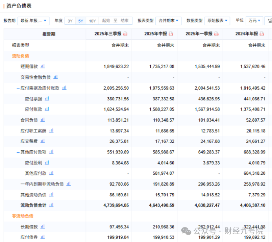Viewport: 272px width, 242px height.
Task: Open the 单位 万元 unit dropdown
Action: 254,20
